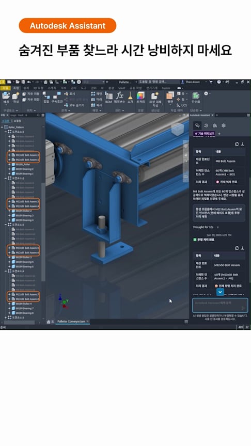Image resolution: width=251 pixels, height=446 pixels.
Task: Download the M8 Bolt Assem result table
Action: pos(242,144)
